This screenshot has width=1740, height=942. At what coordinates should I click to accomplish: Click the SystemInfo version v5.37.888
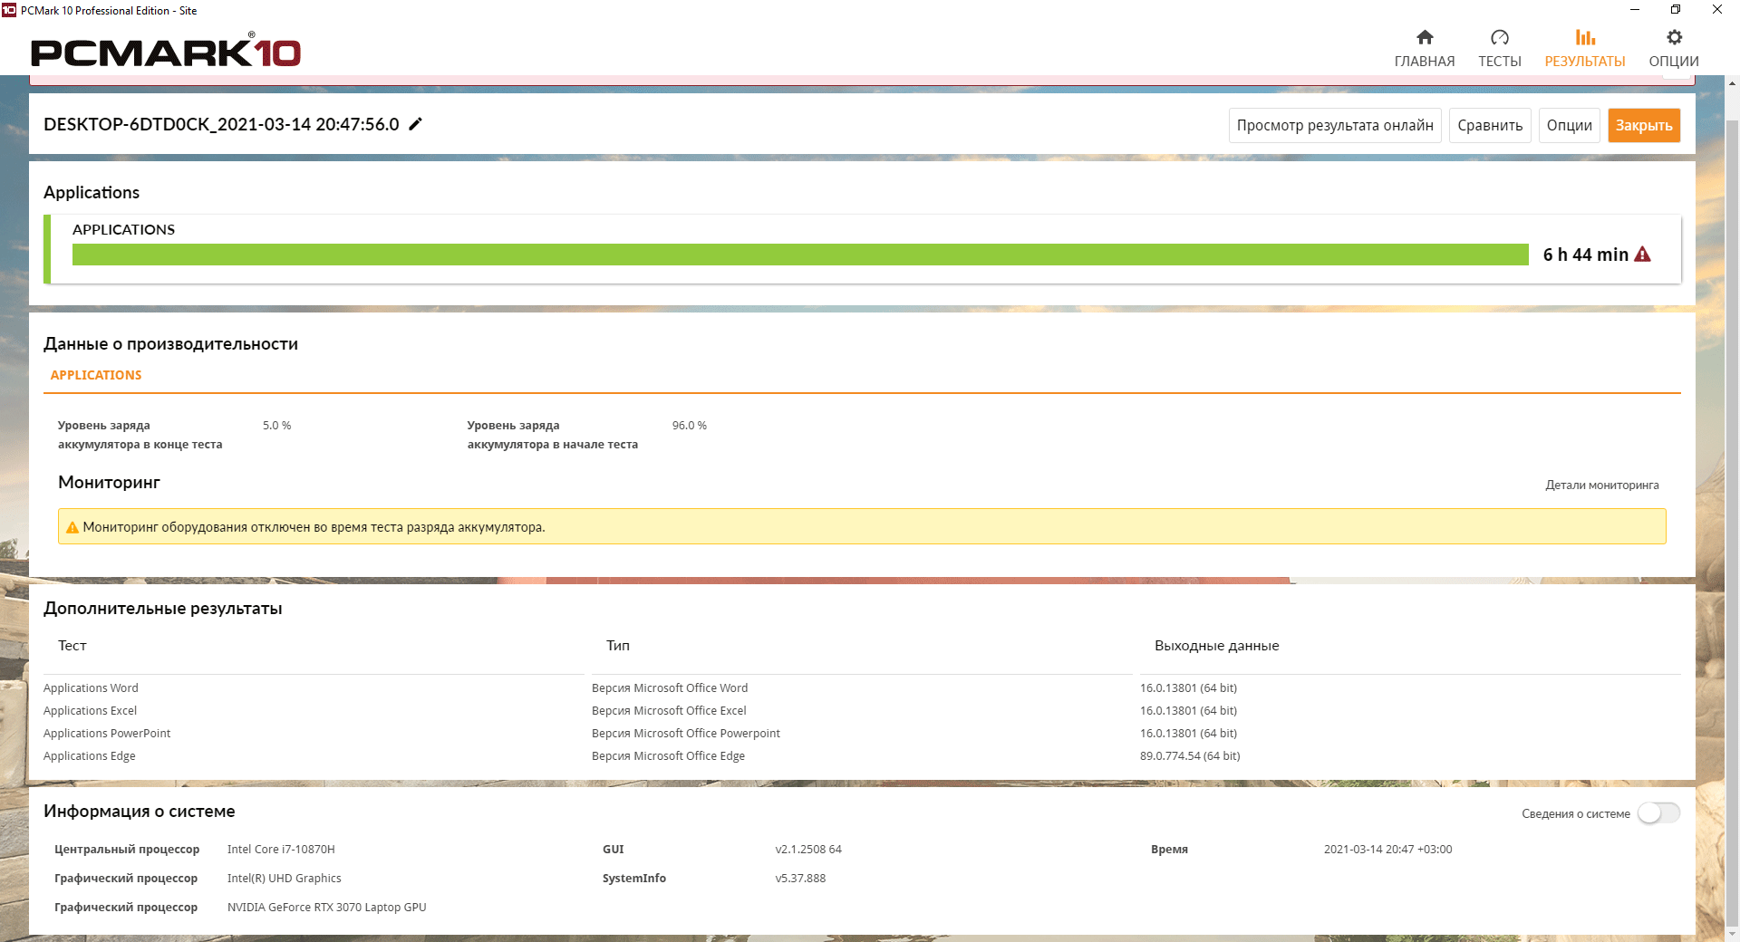click(x=800, y=879)
